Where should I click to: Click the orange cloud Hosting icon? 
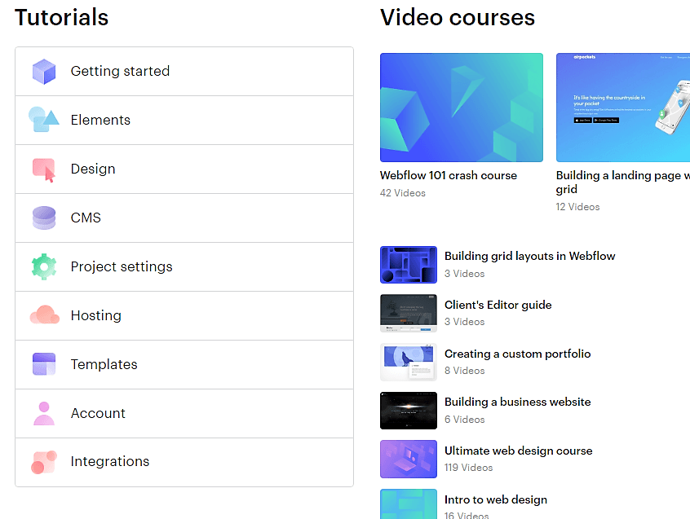(44, 314)
